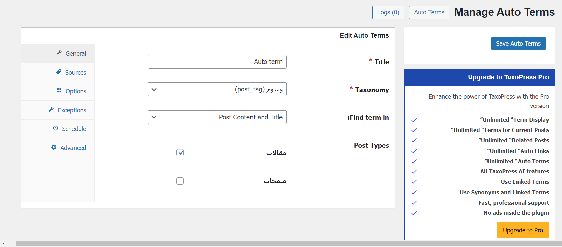Click the wrench icon beside General
The height and width of the screenshot is (247, 562).
59,53
